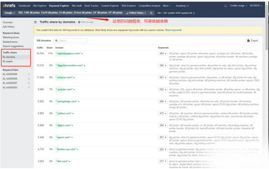
Task: Click the keywords input in the top bar
Action: [71, 13]
